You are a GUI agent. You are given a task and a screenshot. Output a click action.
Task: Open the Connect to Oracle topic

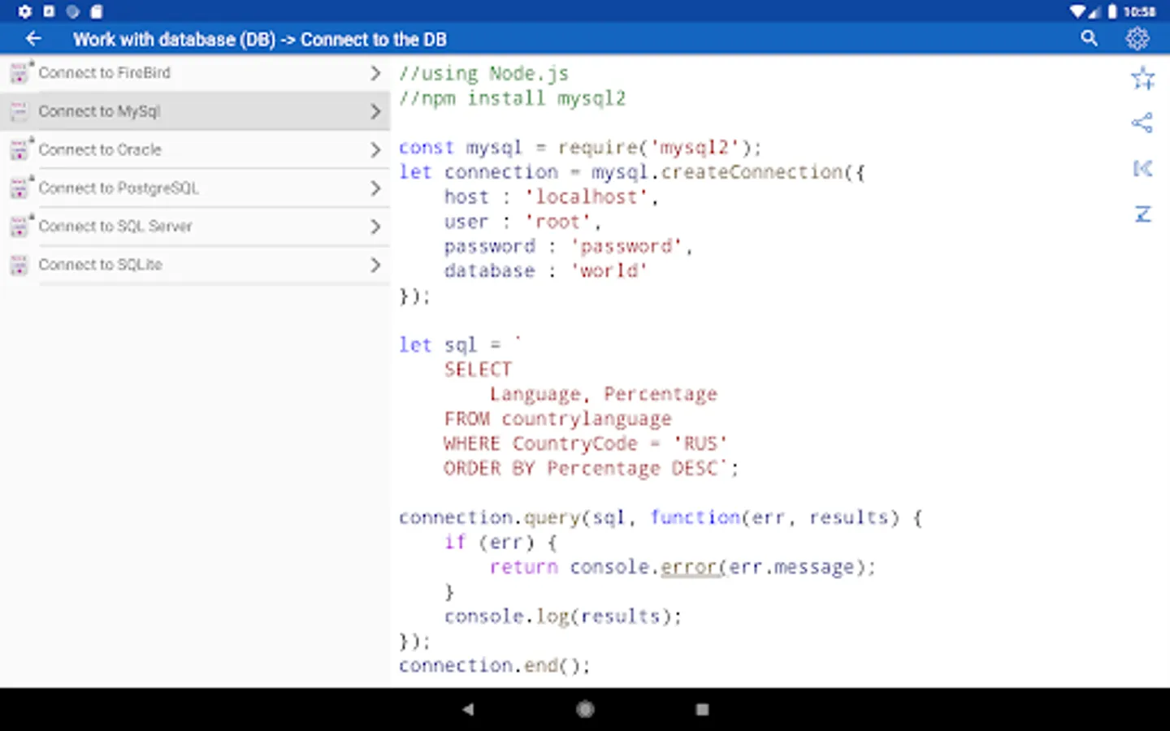[100, 150]
